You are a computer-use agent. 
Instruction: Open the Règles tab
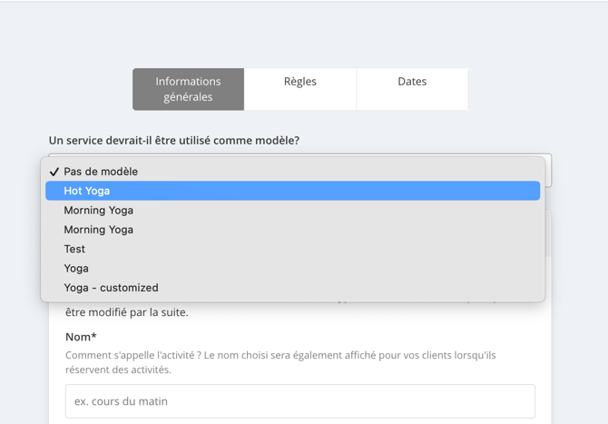pos(300,89)
